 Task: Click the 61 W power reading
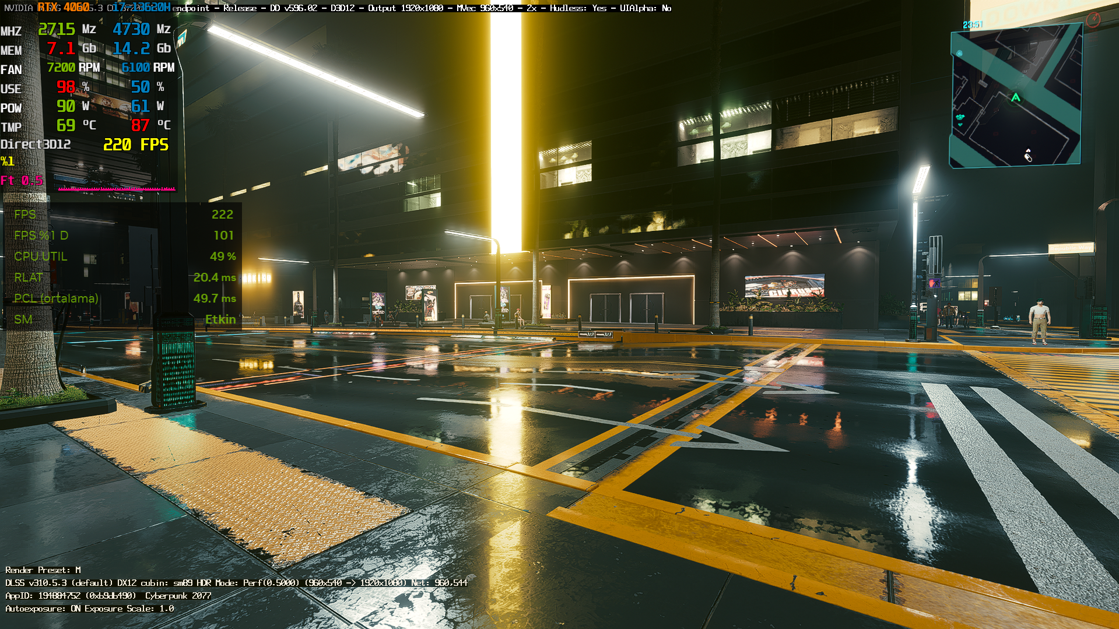(148, 106)
